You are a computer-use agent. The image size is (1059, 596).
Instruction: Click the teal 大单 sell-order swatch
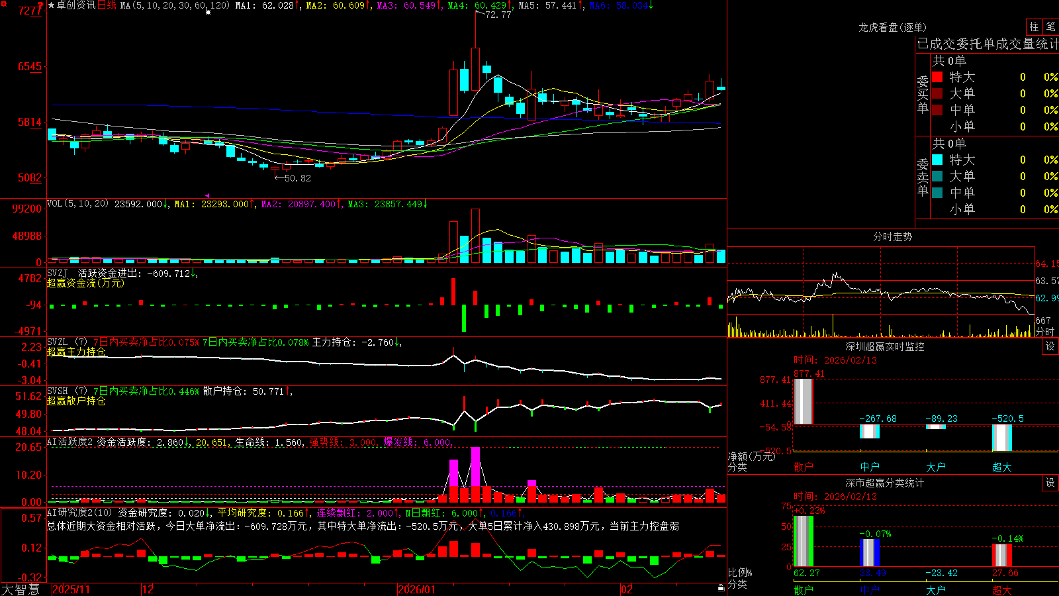pyautogui.click(x=937, y=176)
